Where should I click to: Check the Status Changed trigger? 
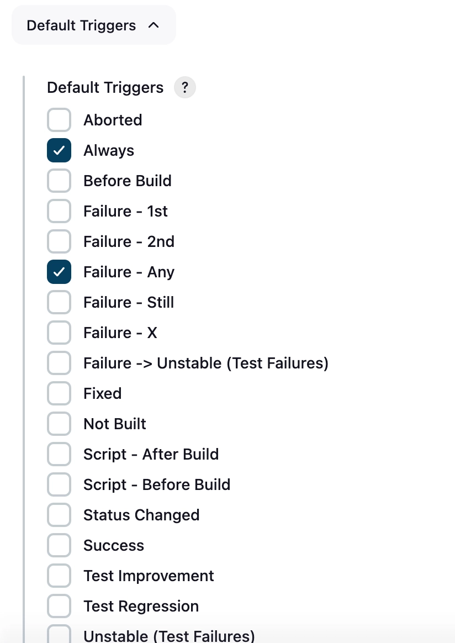(59, 515)
